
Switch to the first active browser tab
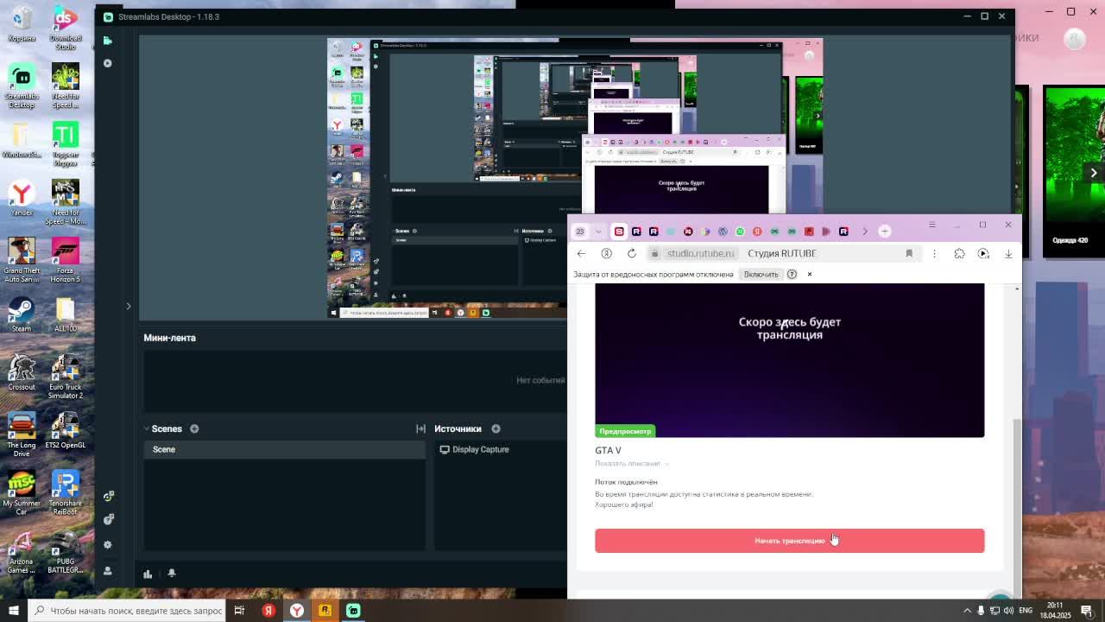(x=619, y=232)
